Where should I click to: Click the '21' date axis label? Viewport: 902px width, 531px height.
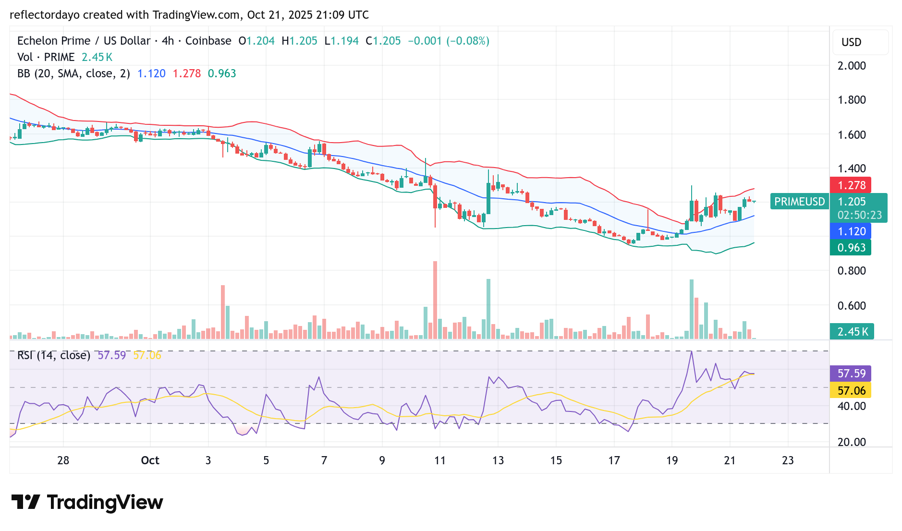click(730, 460)
